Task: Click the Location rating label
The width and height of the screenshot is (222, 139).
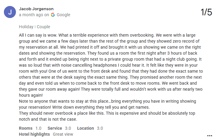Action: [x=85, y=128]
